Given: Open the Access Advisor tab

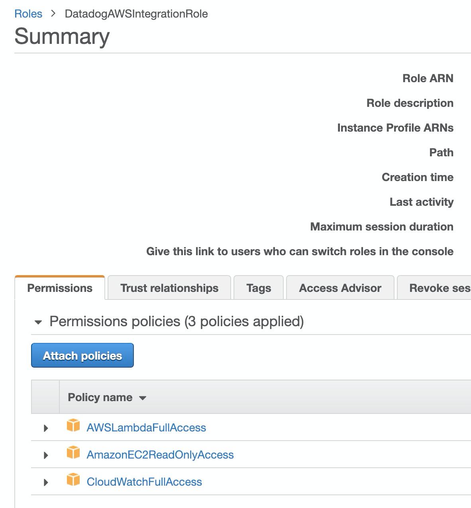Looking at the screenshot, I should pos(340,287).
